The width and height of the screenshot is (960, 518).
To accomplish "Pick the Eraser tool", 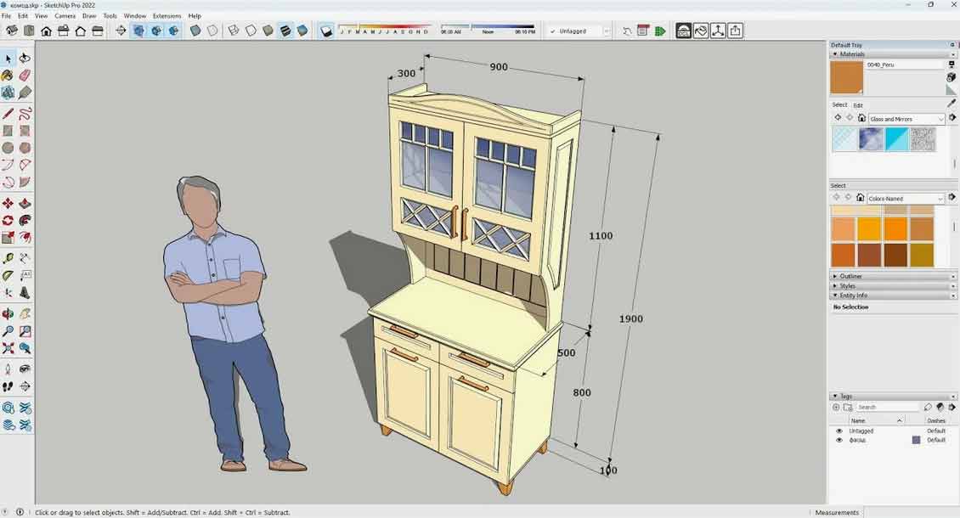I will (25, 76).
